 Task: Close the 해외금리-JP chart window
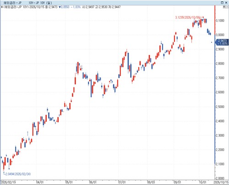(x=226, y=3)
